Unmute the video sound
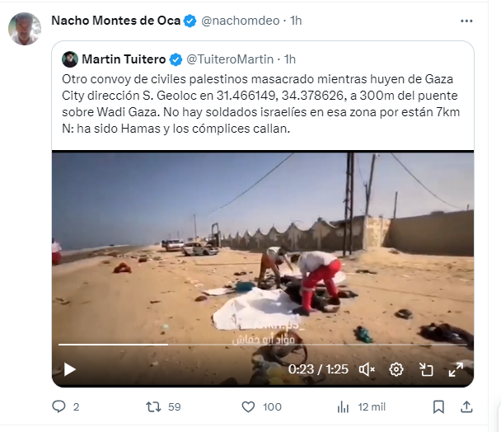The width and height of the screenshot is (501, 432). click(x=367, y=369)
